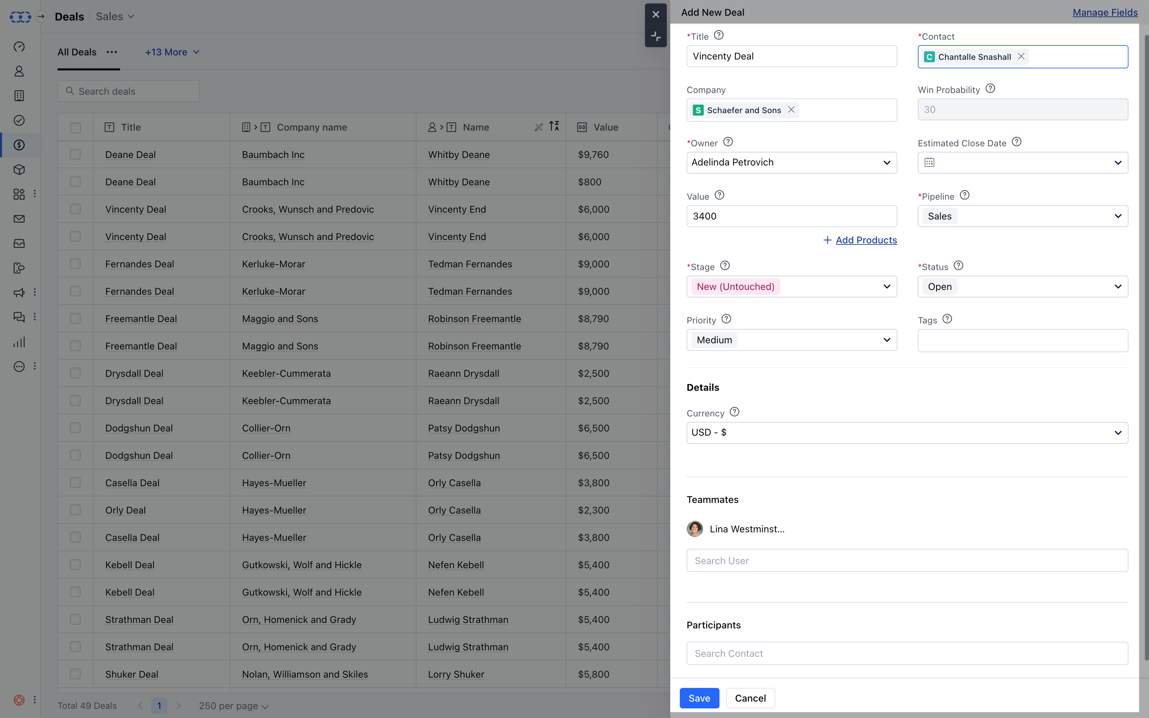This screenshot has width=1149, height=718.
Task: Open Contacts person icon in sidebar
Action: point(19,71)
